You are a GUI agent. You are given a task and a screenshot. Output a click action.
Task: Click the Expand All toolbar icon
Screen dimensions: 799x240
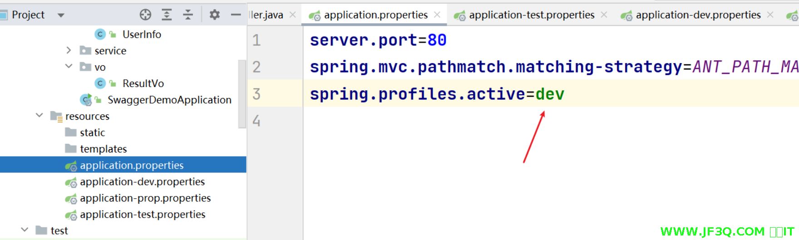point(167,15)
